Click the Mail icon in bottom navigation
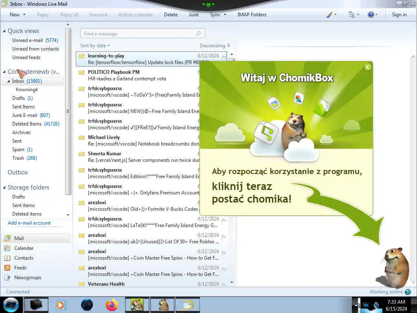 click(x=7, y=238)
